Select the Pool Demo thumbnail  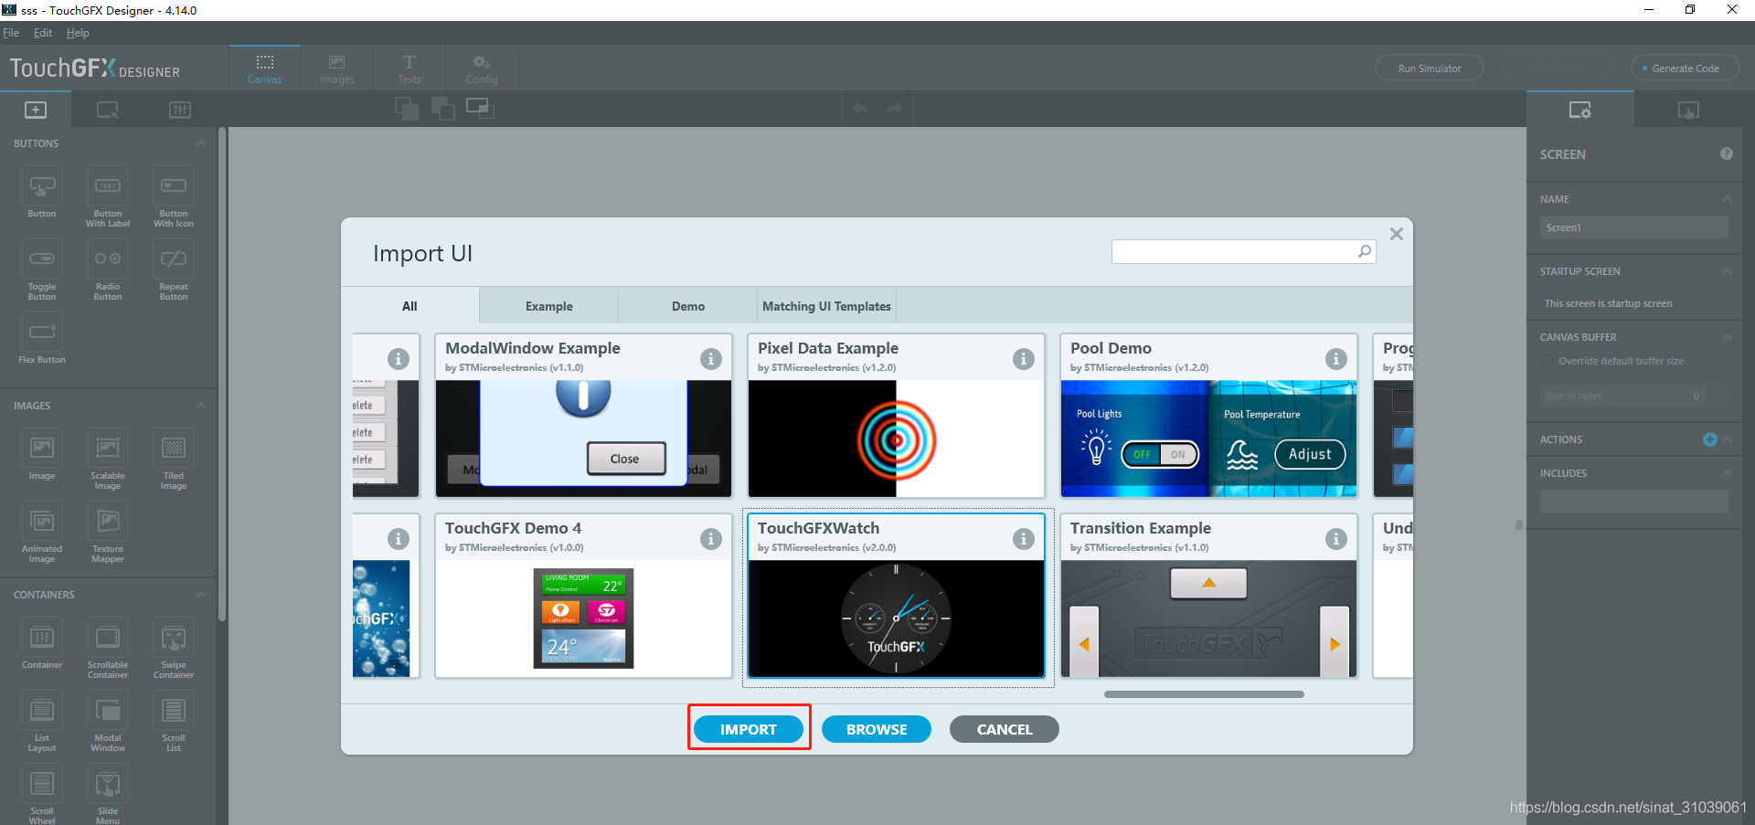coord(1208,439)
